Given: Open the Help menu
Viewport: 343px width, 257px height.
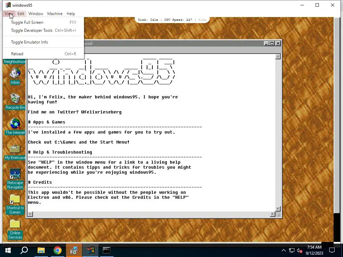Looking at the screenshot, I should (x=71, y=13).
